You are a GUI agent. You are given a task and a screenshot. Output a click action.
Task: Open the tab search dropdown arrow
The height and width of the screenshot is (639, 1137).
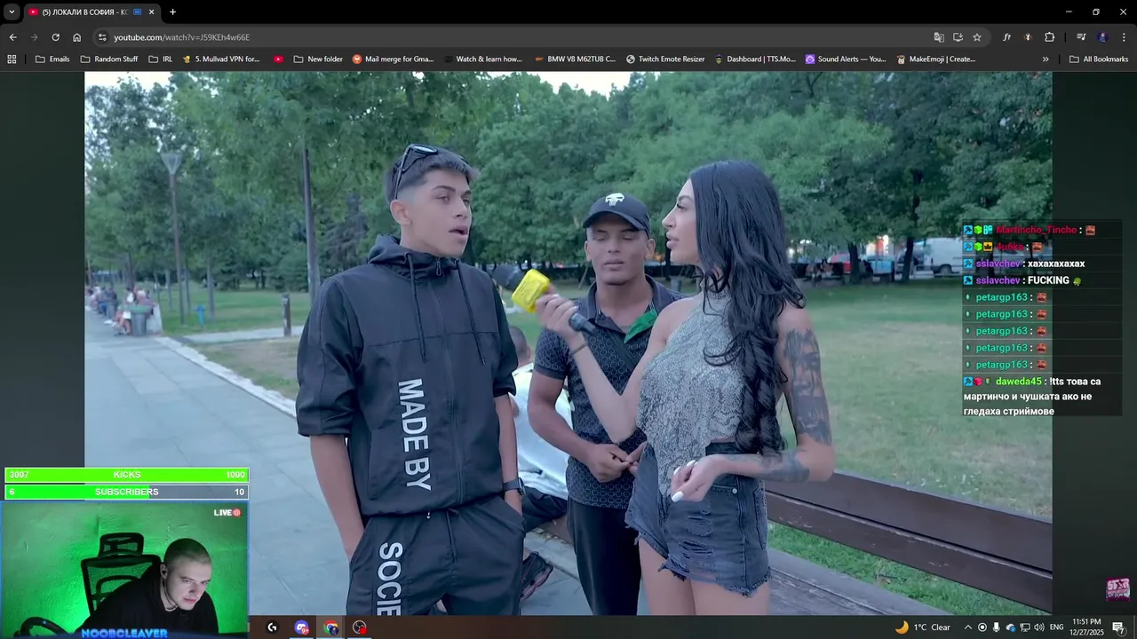(12, 12)
